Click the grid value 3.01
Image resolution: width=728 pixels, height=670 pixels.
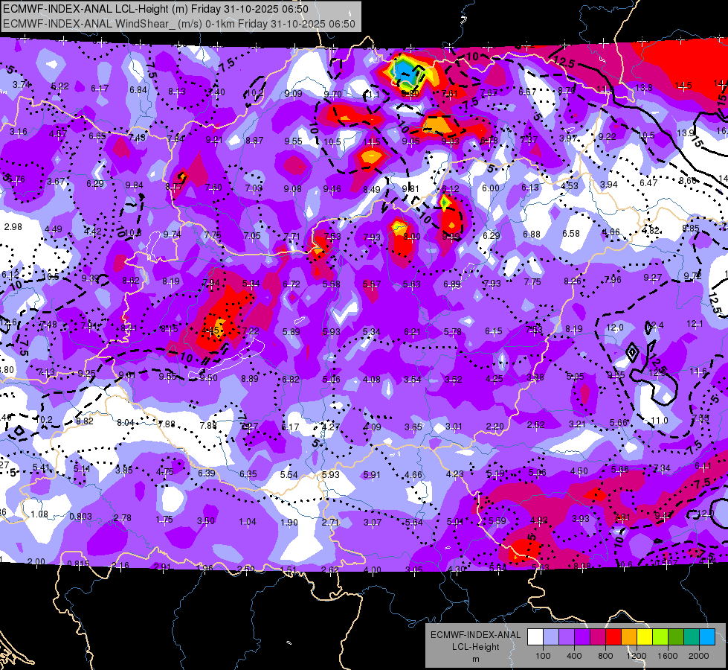tap(454, 427)
